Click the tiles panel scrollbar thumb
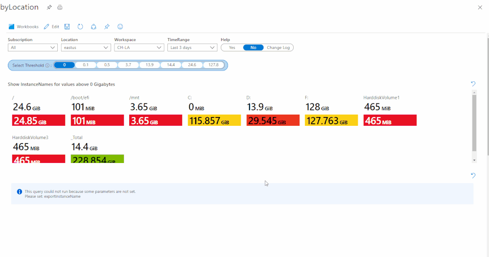 click(474, 123)
